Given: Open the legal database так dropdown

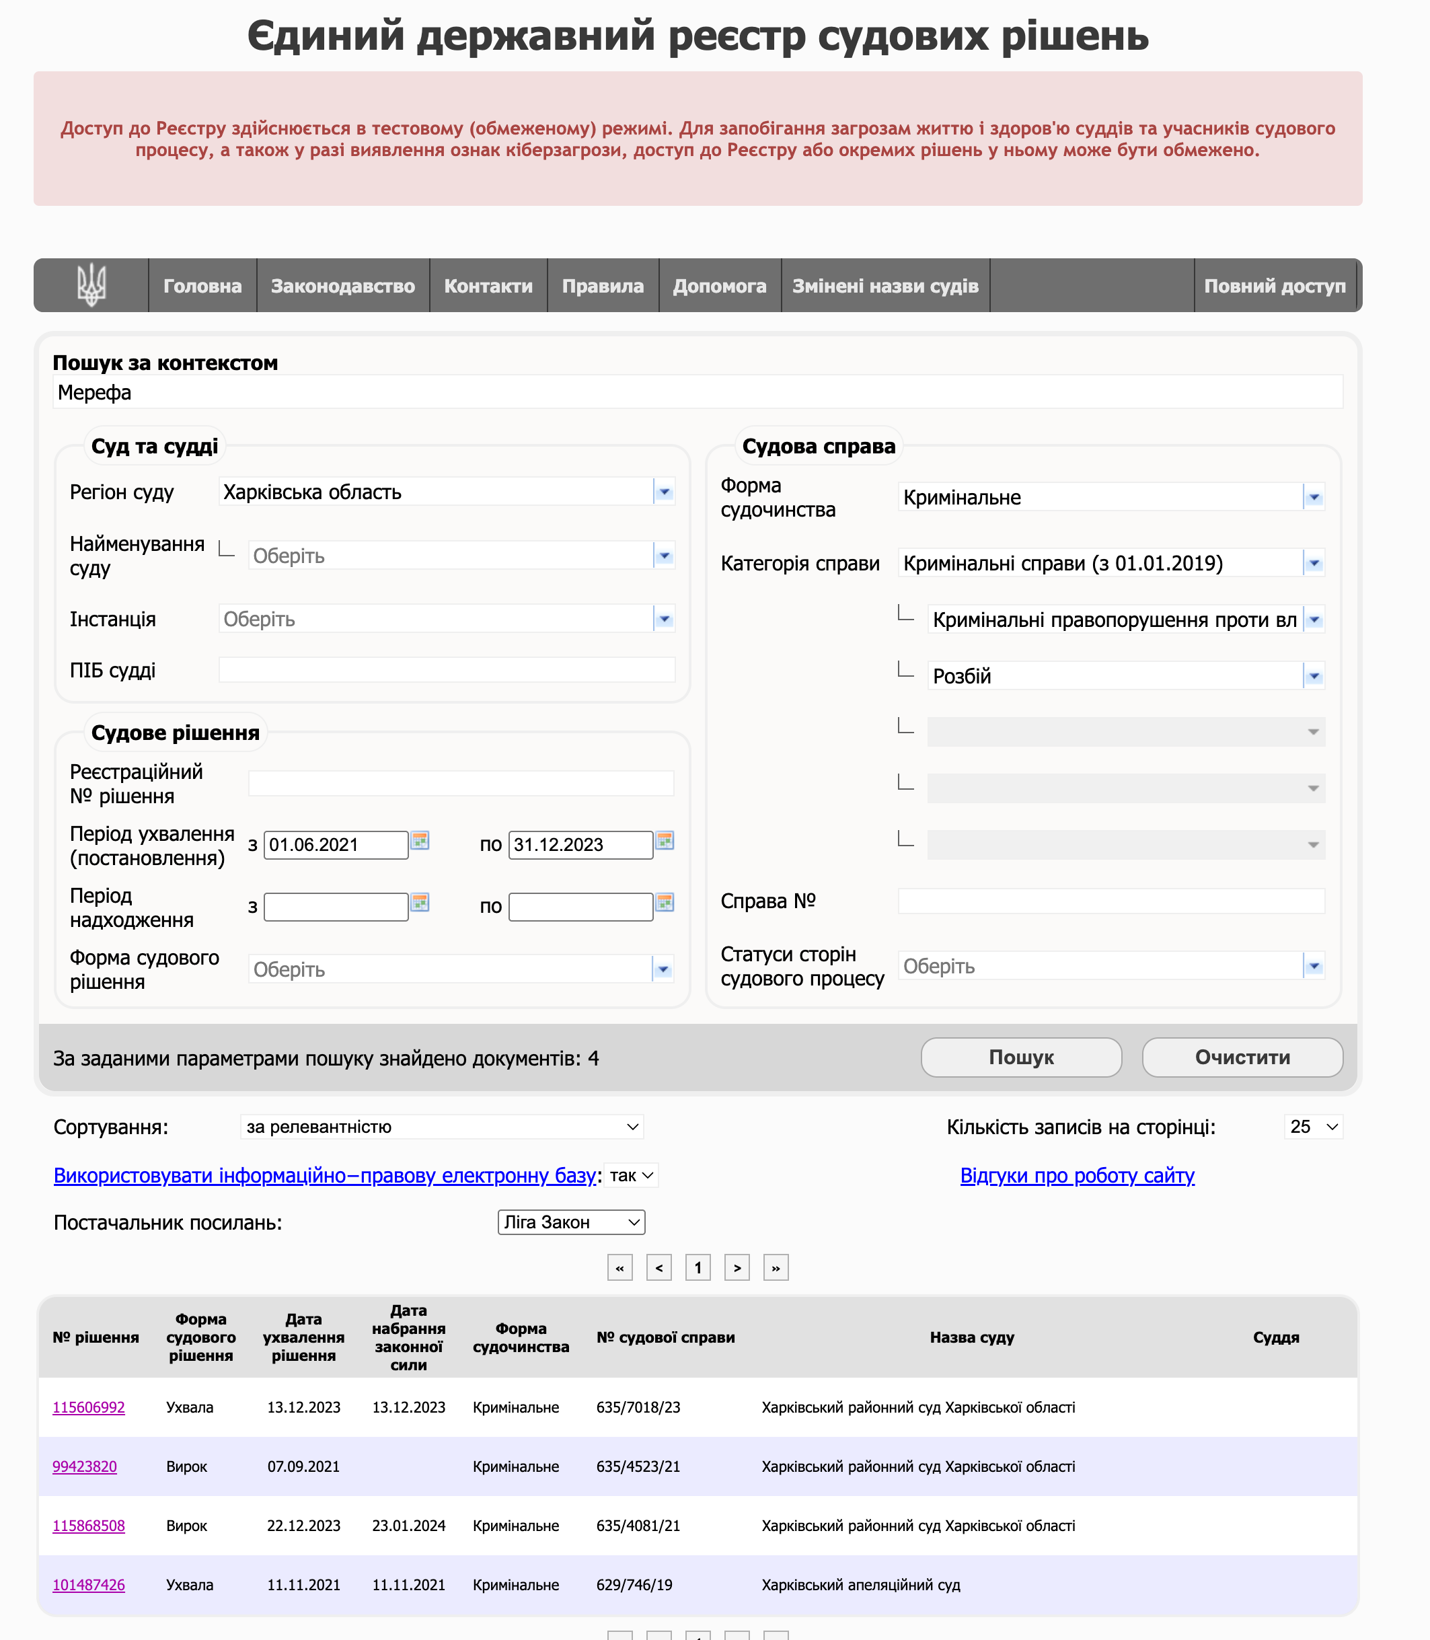Looking at the screenshot, I should (x=631, y=1176).
